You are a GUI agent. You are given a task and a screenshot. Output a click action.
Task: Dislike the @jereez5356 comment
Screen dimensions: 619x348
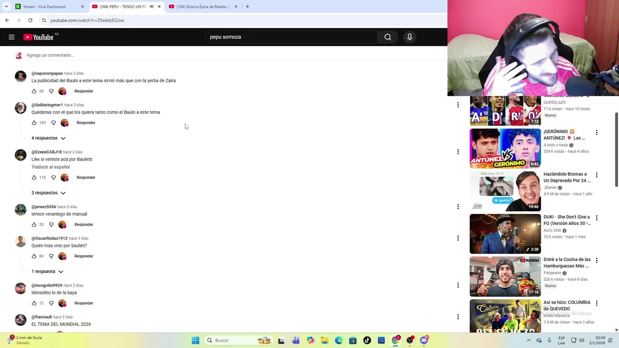pos(51,225)
